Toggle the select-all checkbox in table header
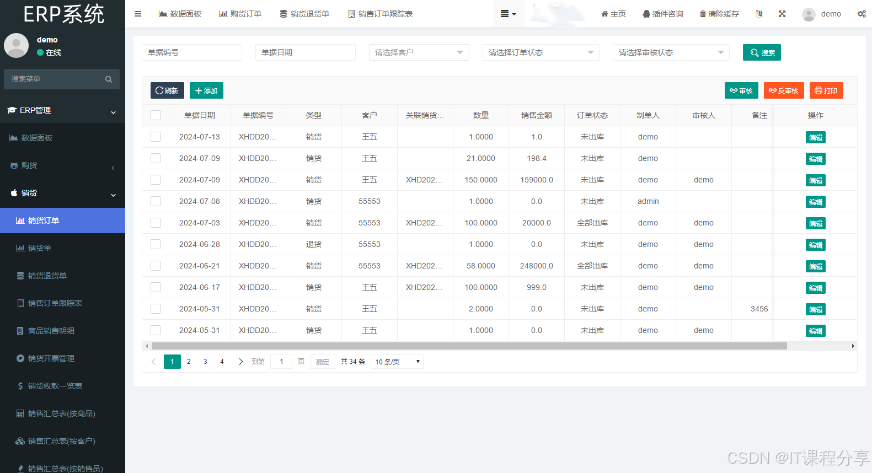Image resolution: width=872 pixels, height=473 pixels. [156, 115]
